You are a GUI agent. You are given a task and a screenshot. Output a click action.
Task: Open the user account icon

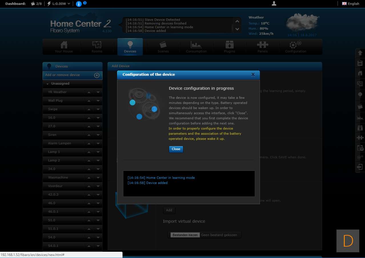click(274, 3)
